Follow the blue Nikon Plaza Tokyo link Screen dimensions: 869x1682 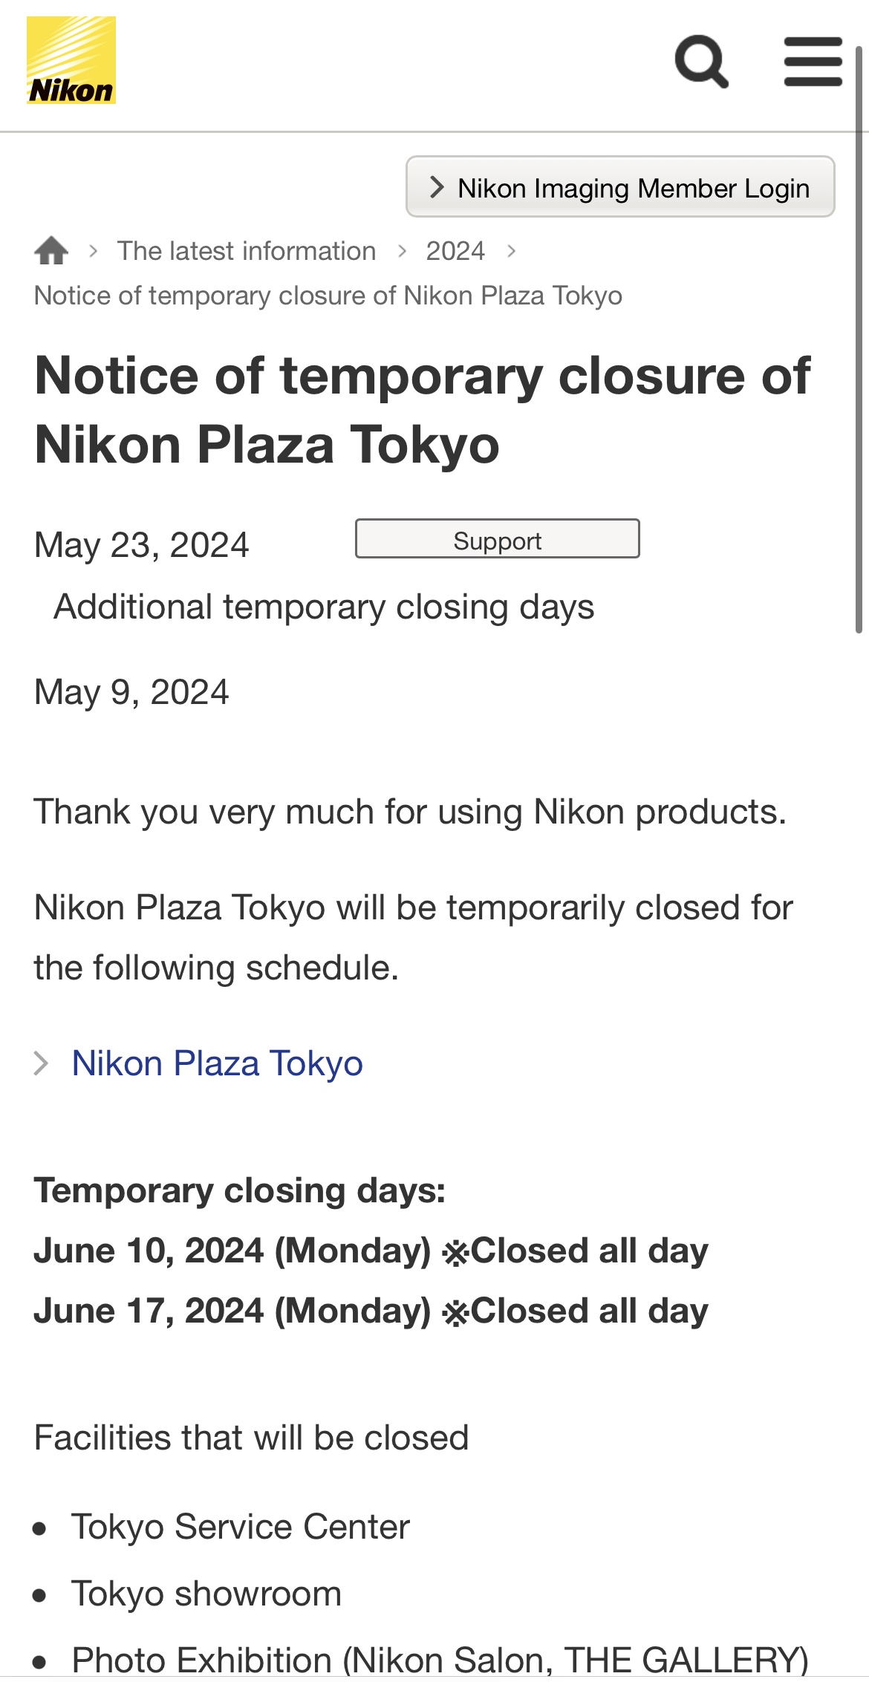click(217, 1063)
